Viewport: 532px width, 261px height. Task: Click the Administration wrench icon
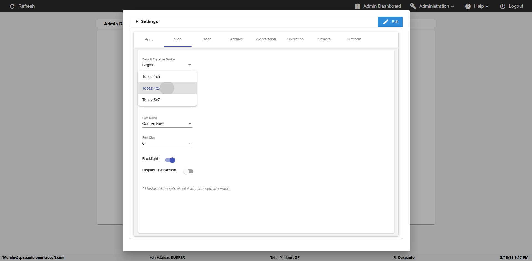pyautogui.click(x=413, y=6)
